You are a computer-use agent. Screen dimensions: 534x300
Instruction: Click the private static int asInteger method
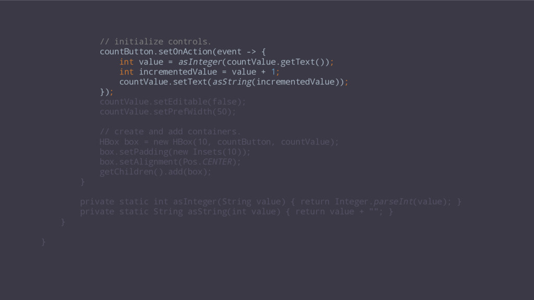click(271, 202)
